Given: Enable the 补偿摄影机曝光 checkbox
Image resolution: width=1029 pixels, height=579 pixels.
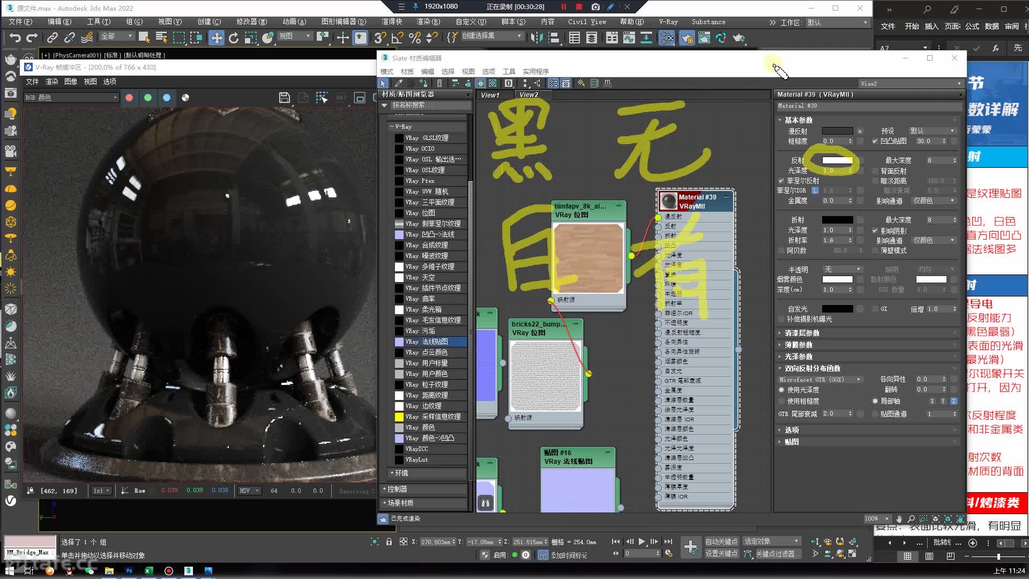Looking at the screenshot, I should (781, 319).
